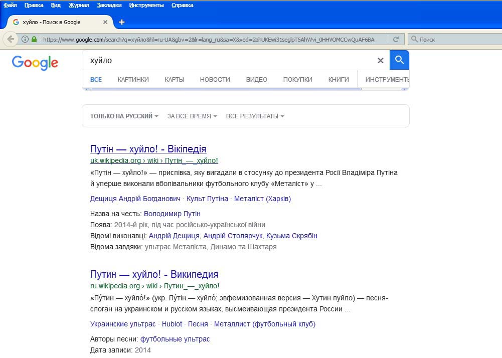
Task: Toggle the ИНСТРУМЕНТЫ search tools
Action: pyautogui.click(x=387, y=79)
